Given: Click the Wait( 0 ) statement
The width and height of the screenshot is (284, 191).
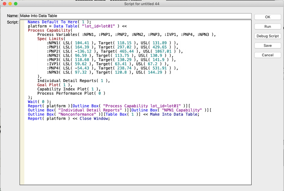Looking at the screenshot, I should (39, 102).
